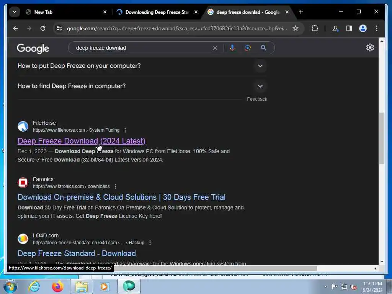Open Google quick settings gear
The width and height of the screenshot is (392, 294).
(x=370, y=47)
